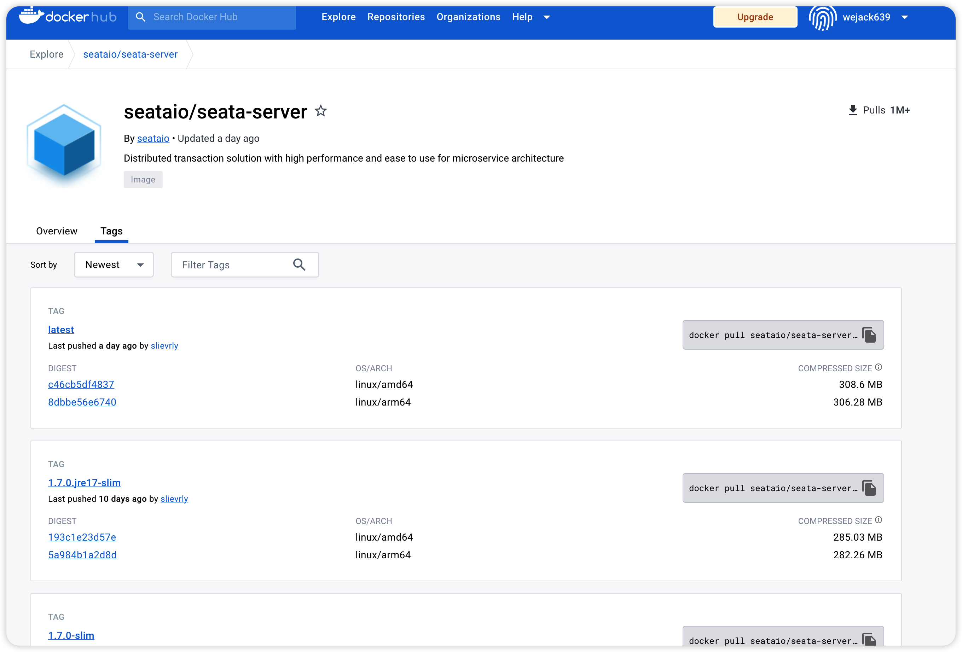The image size is (962, 652).
Task: Star the seataio/seata-server repository
Action: tap(321, 111)
